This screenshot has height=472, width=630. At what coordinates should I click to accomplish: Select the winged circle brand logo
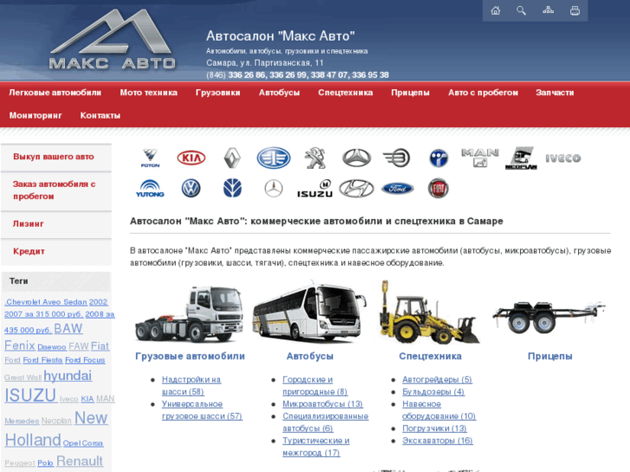(x=396, y=158)
